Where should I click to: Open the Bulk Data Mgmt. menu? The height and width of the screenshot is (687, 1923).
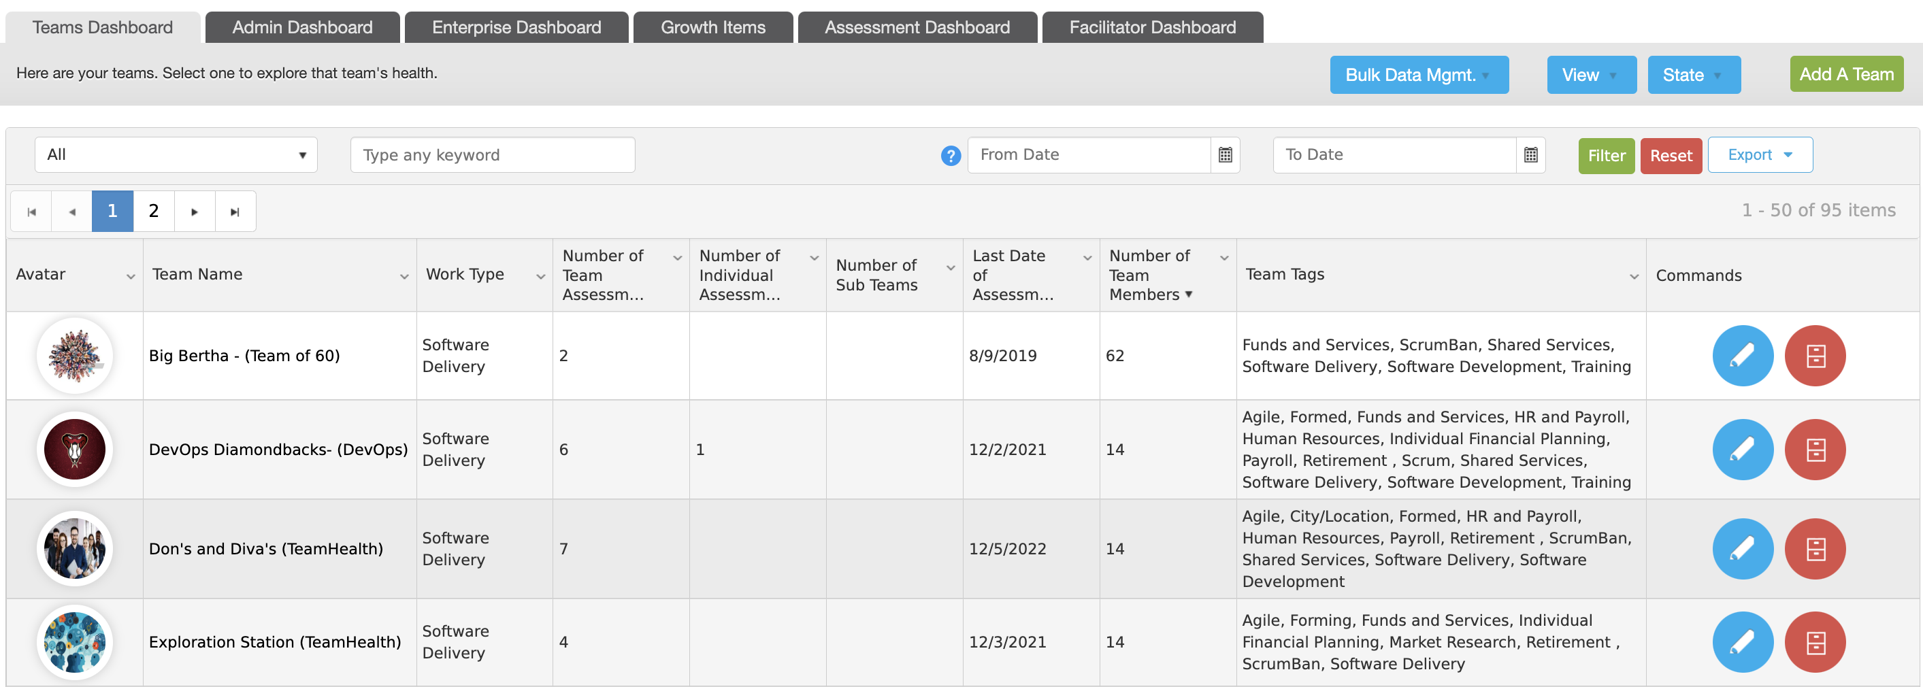coord(1418,76)
